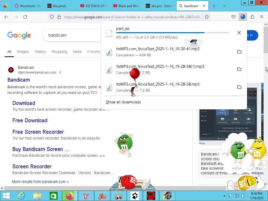This screenshot has height=201, width=268.
Task: Show 19-30-41.mp3 download in folder
Action: [239, 52]
